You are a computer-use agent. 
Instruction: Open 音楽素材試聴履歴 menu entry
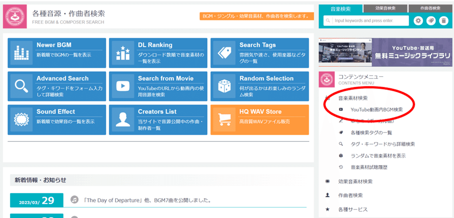[369, 167]
